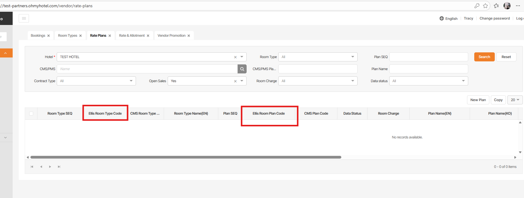Go to the last page arrow
This screenshot has width=524, height=198.
59,167
